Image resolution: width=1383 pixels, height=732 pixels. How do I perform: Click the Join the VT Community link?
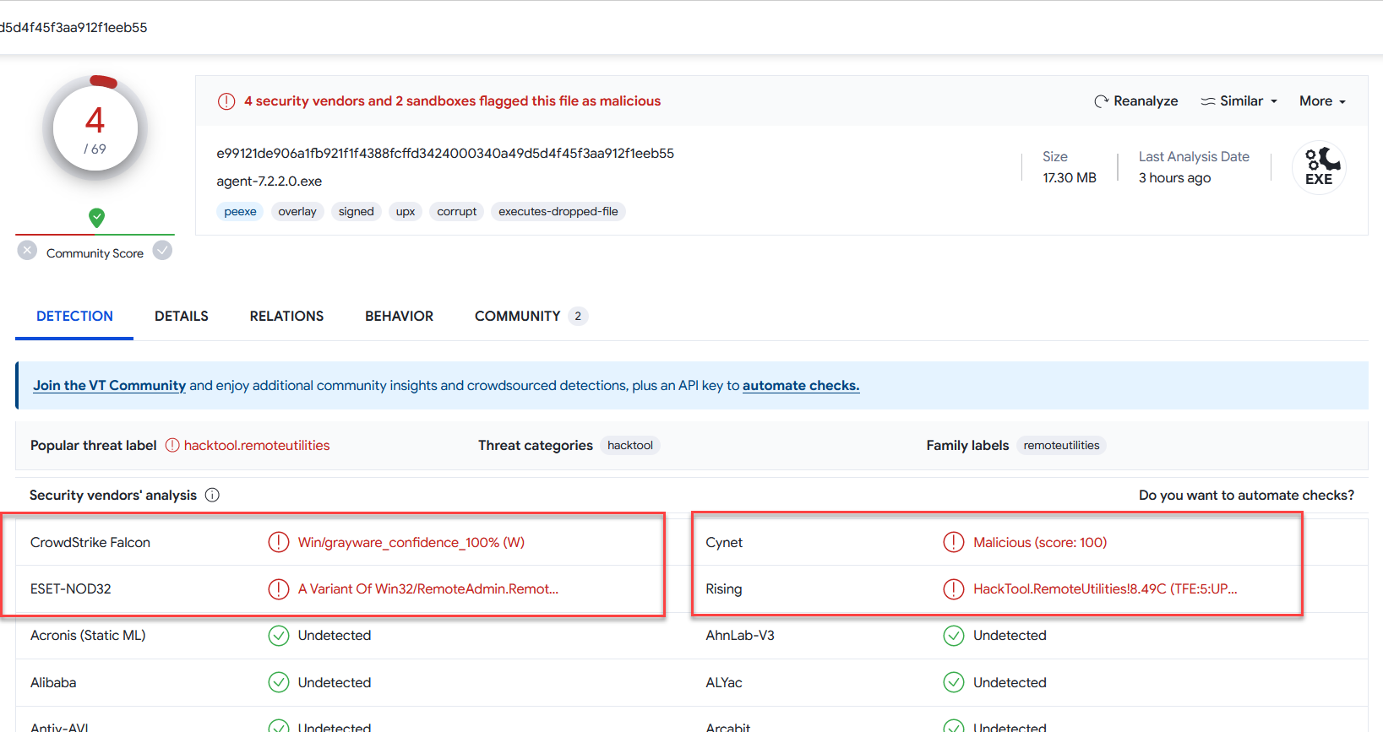tap(109, 385)
